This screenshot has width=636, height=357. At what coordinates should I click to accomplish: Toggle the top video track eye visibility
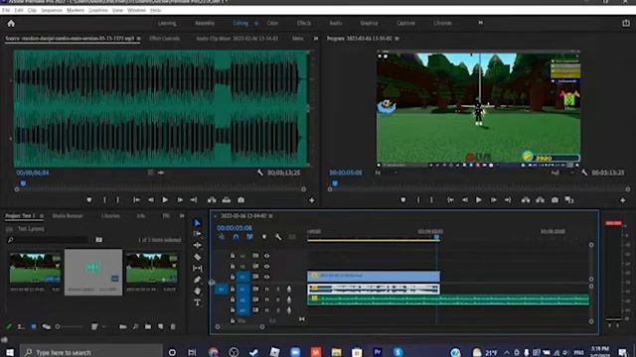pos(266,256)
